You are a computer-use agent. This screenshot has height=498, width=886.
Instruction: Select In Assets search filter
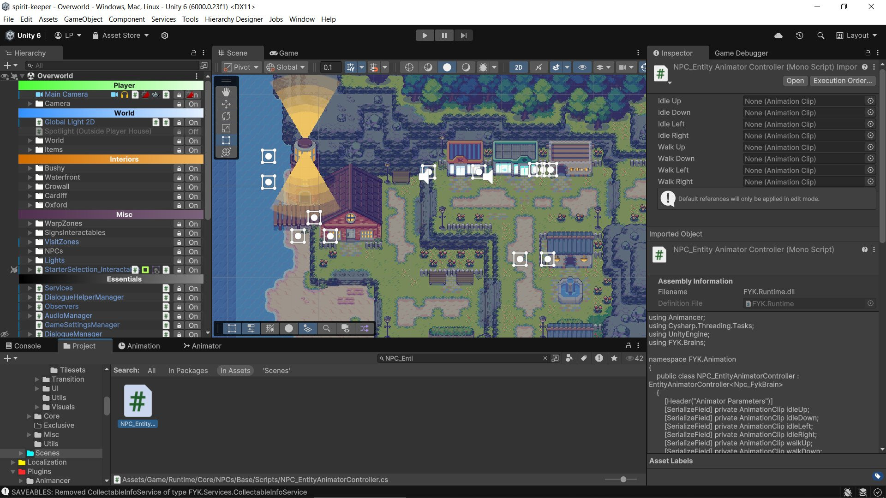tap(235, 371)
